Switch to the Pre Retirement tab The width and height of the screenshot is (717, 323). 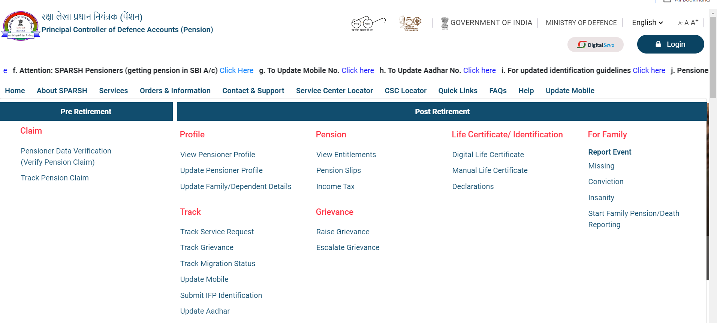tap(86, 111)
